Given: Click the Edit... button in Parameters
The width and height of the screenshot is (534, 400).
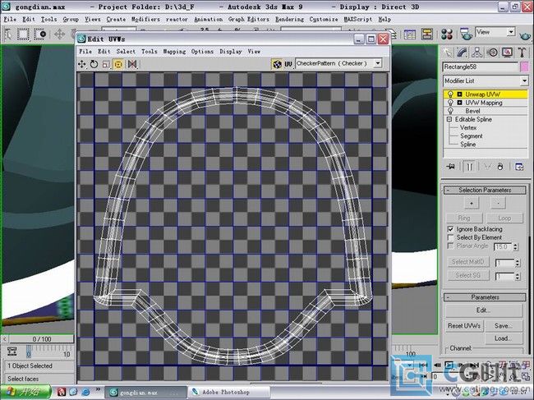Looking at the screenshot, I should [x=483, y=310].
